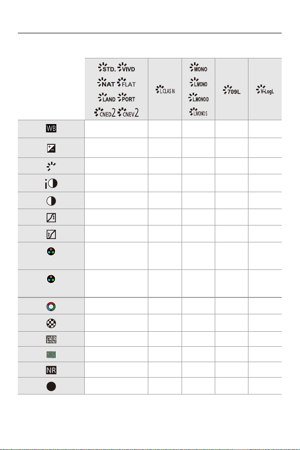Select the STD. photo style header icon
The image size is (300, 450).
click(x=107, y=68)
